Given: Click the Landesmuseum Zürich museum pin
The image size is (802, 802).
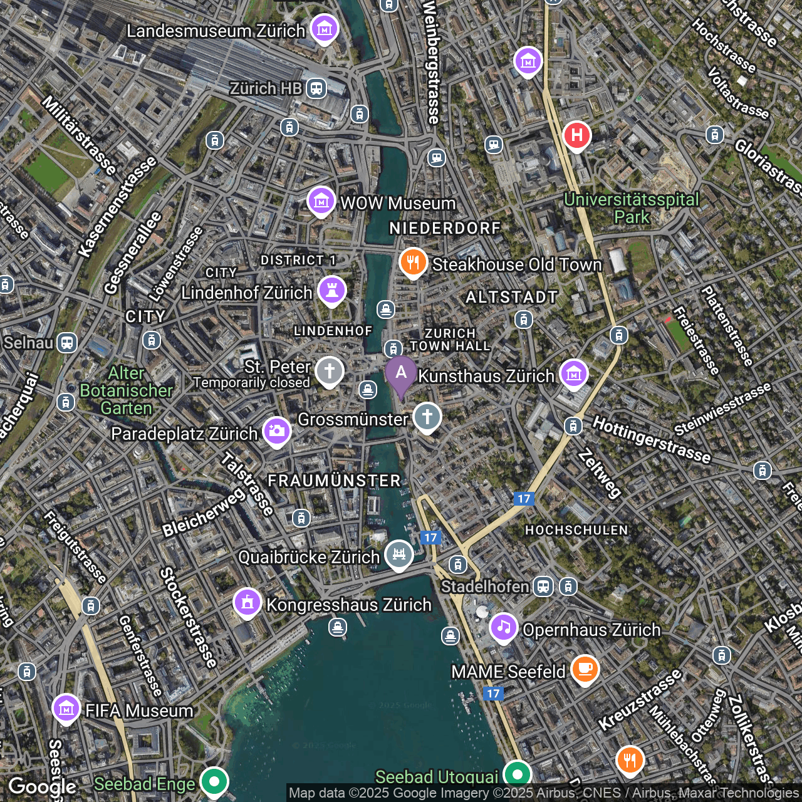Looking at the screenshot, I should pos(324,29).
